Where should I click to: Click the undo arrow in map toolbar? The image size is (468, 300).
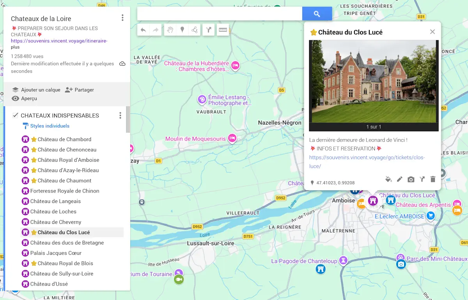(x=144, y=30)
